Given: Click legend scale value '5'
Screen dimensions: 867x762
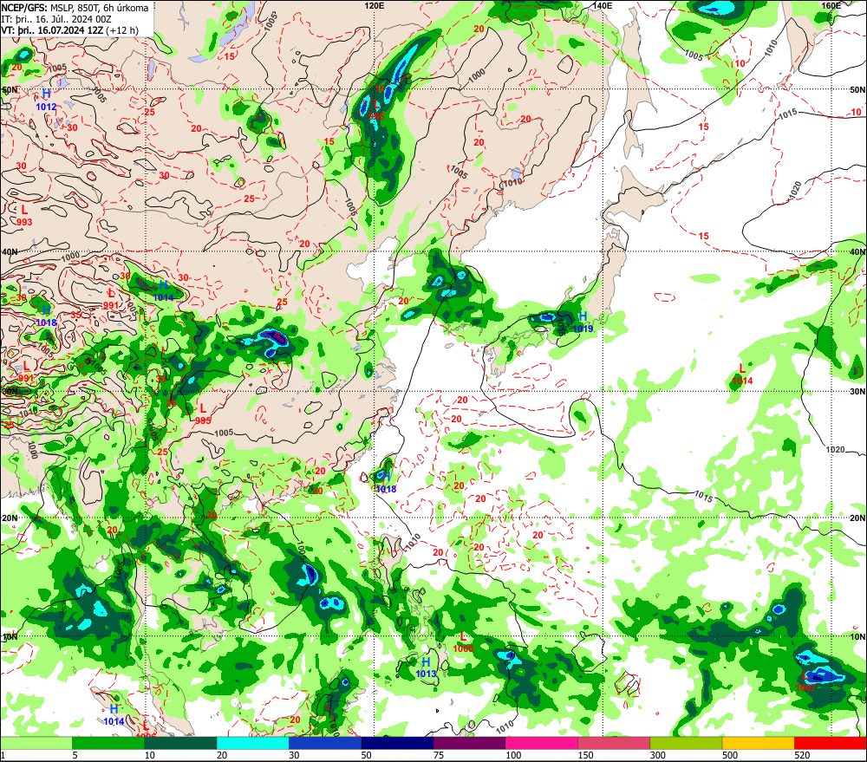Looking at the screenshot, I should click(x=75, y=755).
